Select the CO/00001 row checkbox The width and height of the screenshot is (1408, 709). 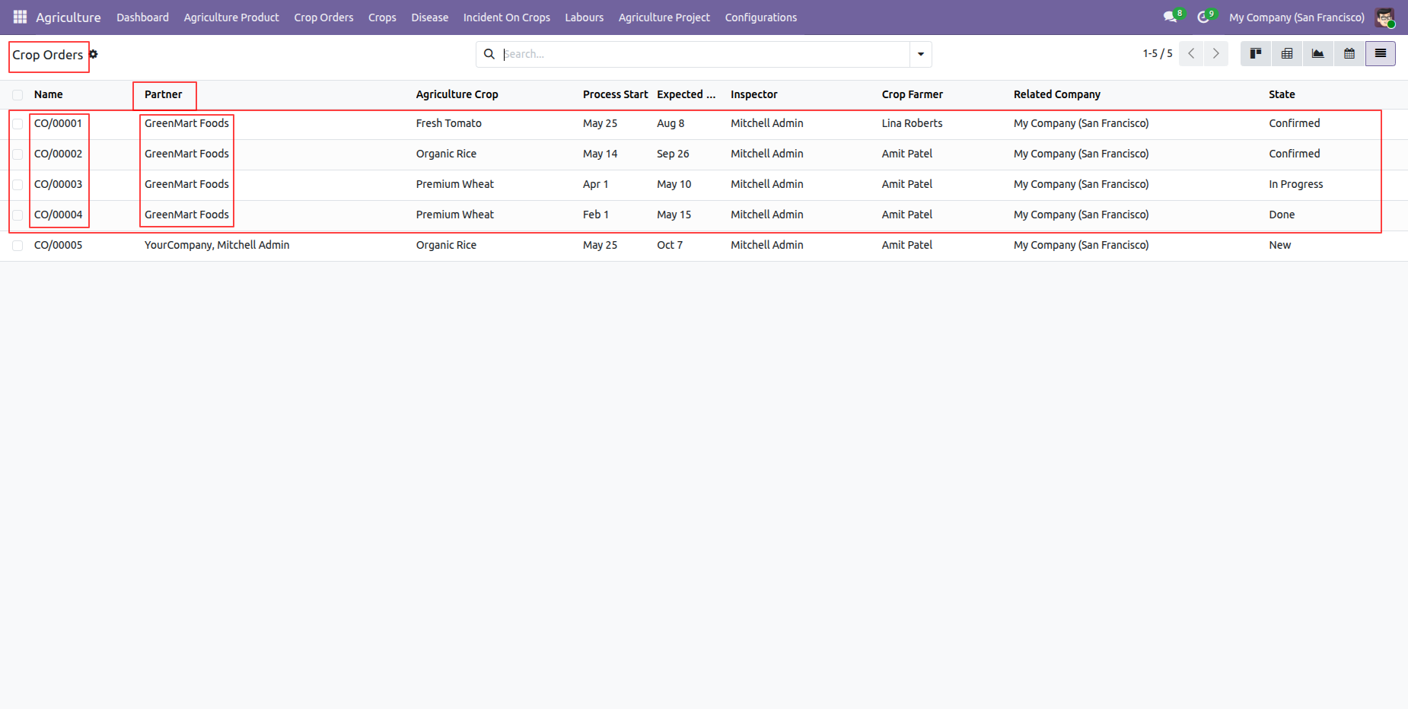tap(18, 124)
